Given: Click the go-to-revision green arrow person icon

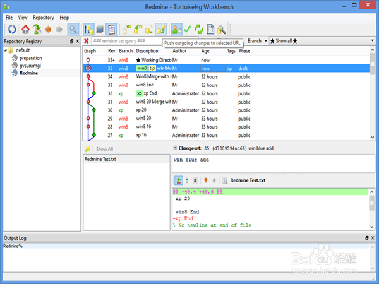Looking at the screenshot, I should pyautogui.click(x=37, y=30).
